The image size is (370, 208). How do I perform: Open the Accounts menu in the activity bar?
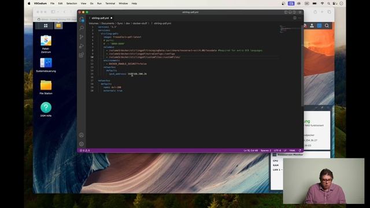pos(82,135)
